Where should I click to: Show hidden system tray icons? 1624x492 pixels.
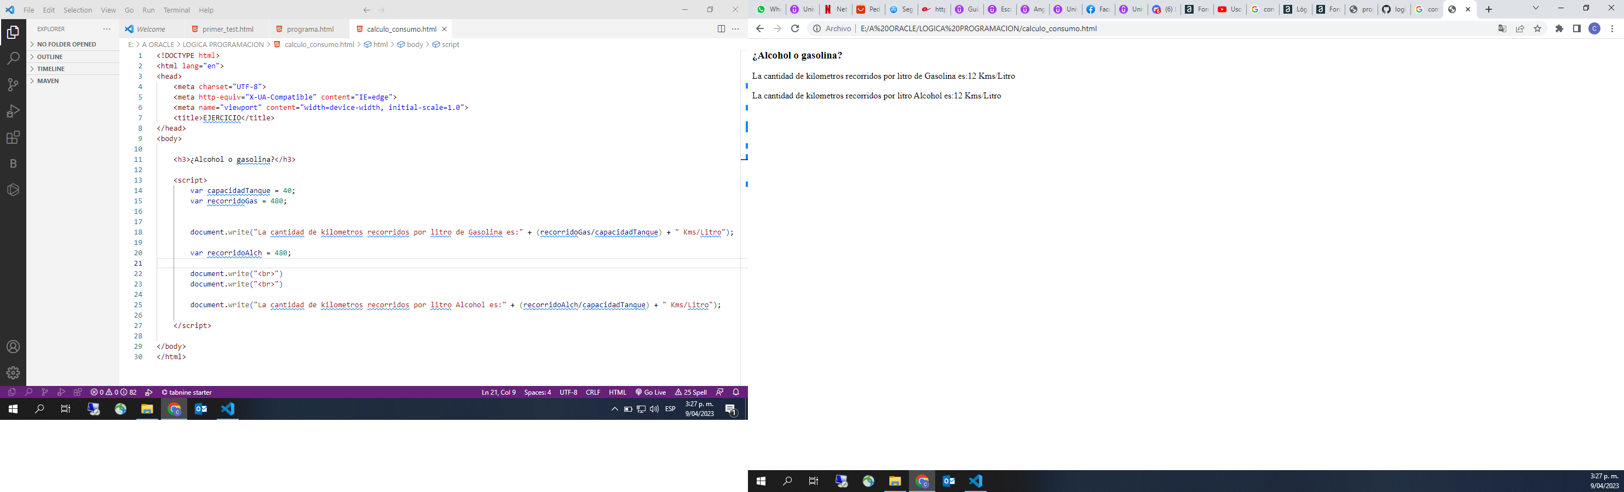[615, 409]
